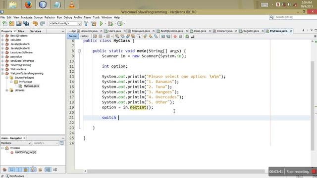This screenshot has height=178, width=317.
Task: Collapse the Source Packages node
Action: click(7, 78)
